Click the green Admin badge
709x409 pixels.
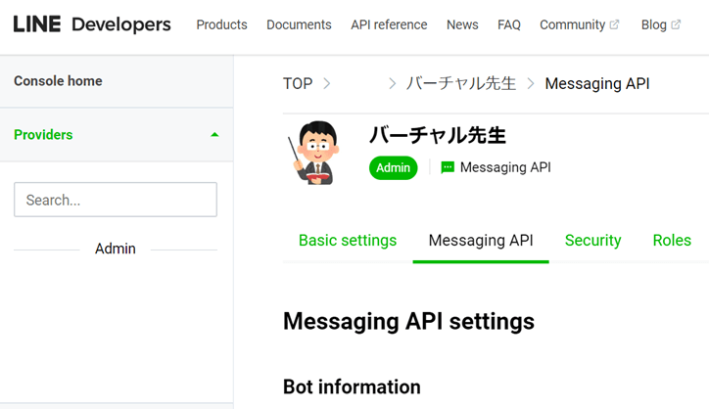393,167
